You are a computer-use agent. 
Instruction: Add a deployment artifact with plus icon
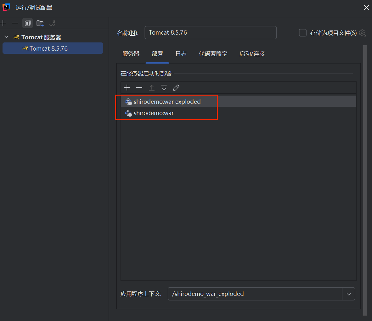click(x=127, y=88)
